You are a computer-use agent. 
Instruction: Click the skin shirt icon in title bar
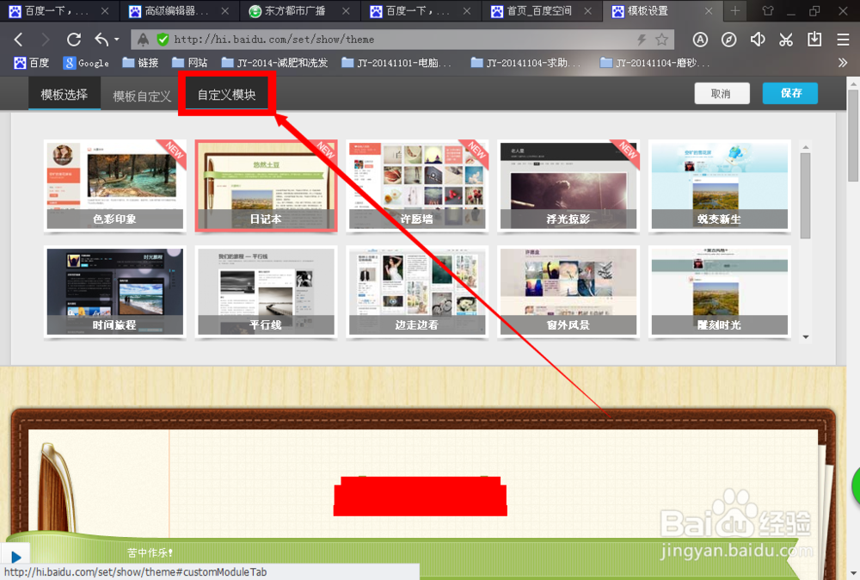point(768,11)
